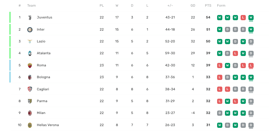
Task: Click the Inter club crest icon
Action: (30, 29)
